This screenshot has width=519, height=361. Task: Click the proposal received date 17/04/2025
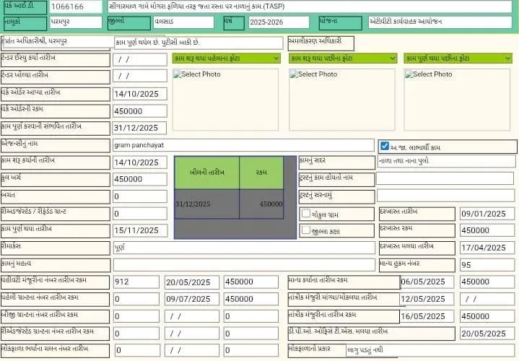(487, 248)
